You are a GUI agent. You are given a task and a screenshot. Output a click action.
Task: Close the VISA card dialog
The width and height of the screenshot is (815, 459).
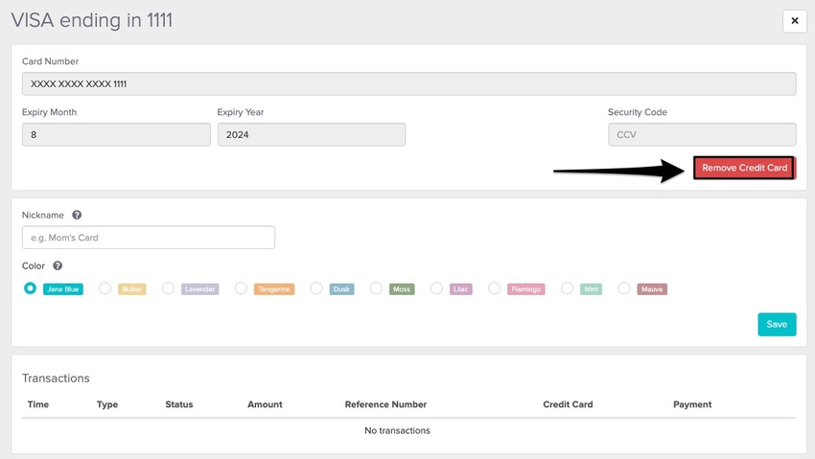(x=794, y=20)
